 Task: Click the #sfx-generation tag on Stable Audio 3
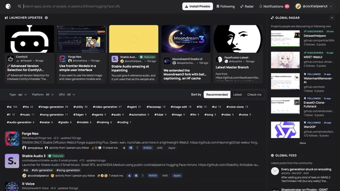point(42,170)
